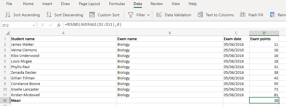This screenshot has height=106, width=286.
Task: Switch to the Formulas tab
Action: click(x=117, y=4)
